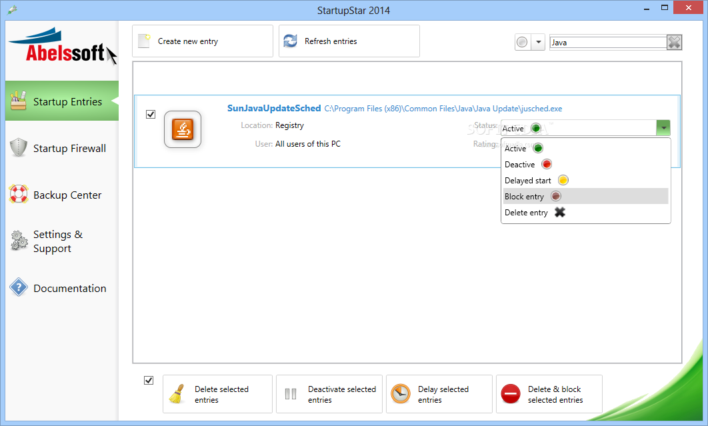Image resolution: width=708 pixels, height=426 pixels.
Task: Click the yellow Delayed start indicator
Action: point(563,180)
